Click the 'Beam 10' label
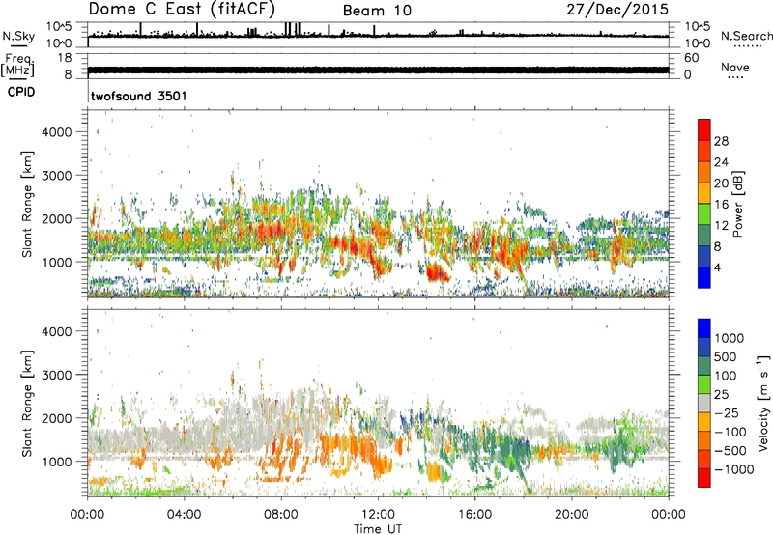Viewport: 773px width, 535px height. (377, 11)
